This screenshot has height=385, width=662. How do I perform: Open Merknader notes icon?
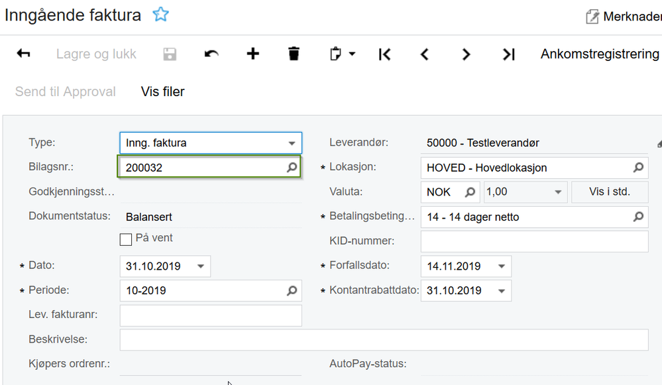pos(592,17)
